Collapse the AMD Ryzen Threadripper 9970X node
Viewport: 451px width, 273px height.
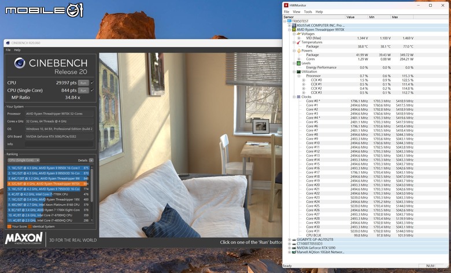[289, 29]
